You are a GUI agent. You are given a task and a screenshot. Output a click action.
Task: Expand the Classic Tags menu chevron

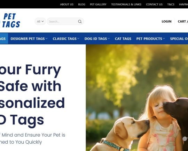(x=78, y=38)
